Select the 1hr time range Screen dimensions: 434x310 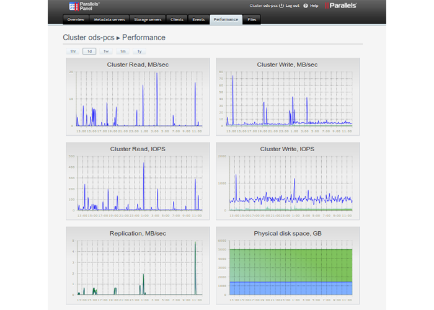coord(73,51)
